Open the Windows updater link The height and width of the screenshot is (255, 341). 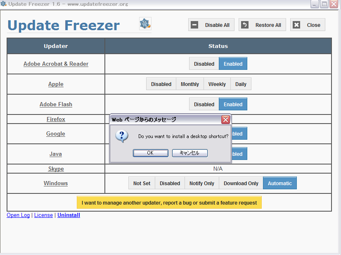pos(56,183)
